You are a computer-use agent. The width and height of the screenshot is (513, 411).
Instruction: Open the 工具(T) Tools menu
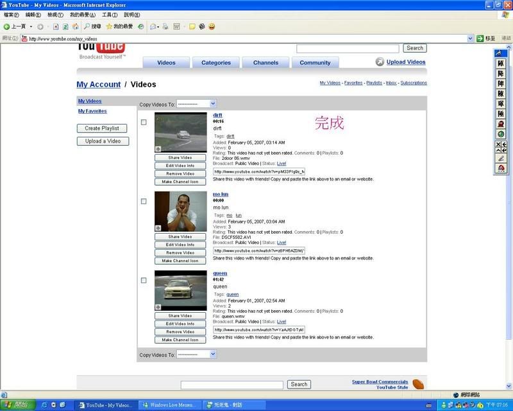[x=110, y=15]
